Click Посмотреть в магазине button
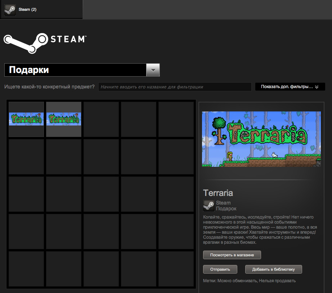This screenshot has width=332, height=293. point(232,255)
